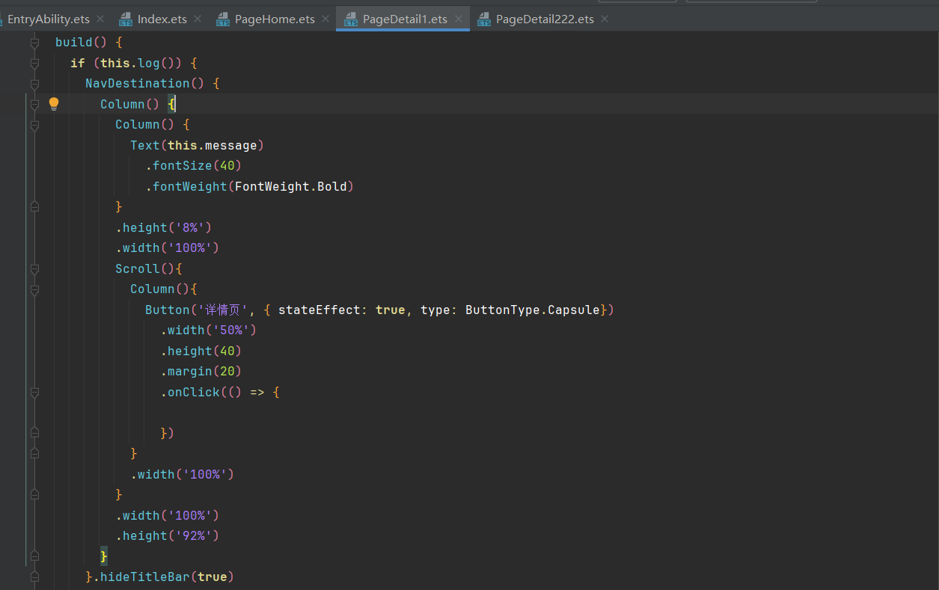Close the EntryAbility.ets tab
The width and height of the screenshot is (939, 590).
[100, 19]
